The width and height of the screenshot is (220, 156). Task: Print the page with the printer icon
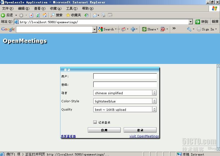[x=104, y=15]
